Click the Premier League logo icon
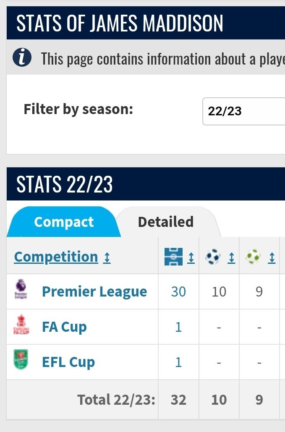This screenshot has height=432, width=285. coord(21,289)
